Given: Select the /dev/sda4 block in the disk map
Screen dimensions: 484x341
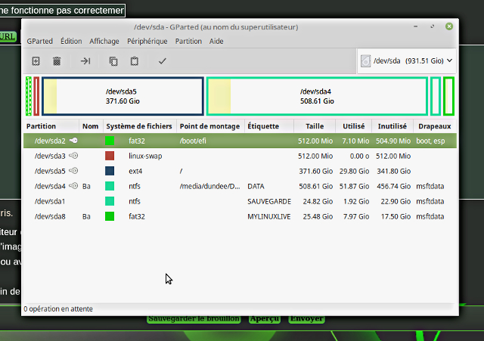Looking at the screenshot, I should [316, 95].
